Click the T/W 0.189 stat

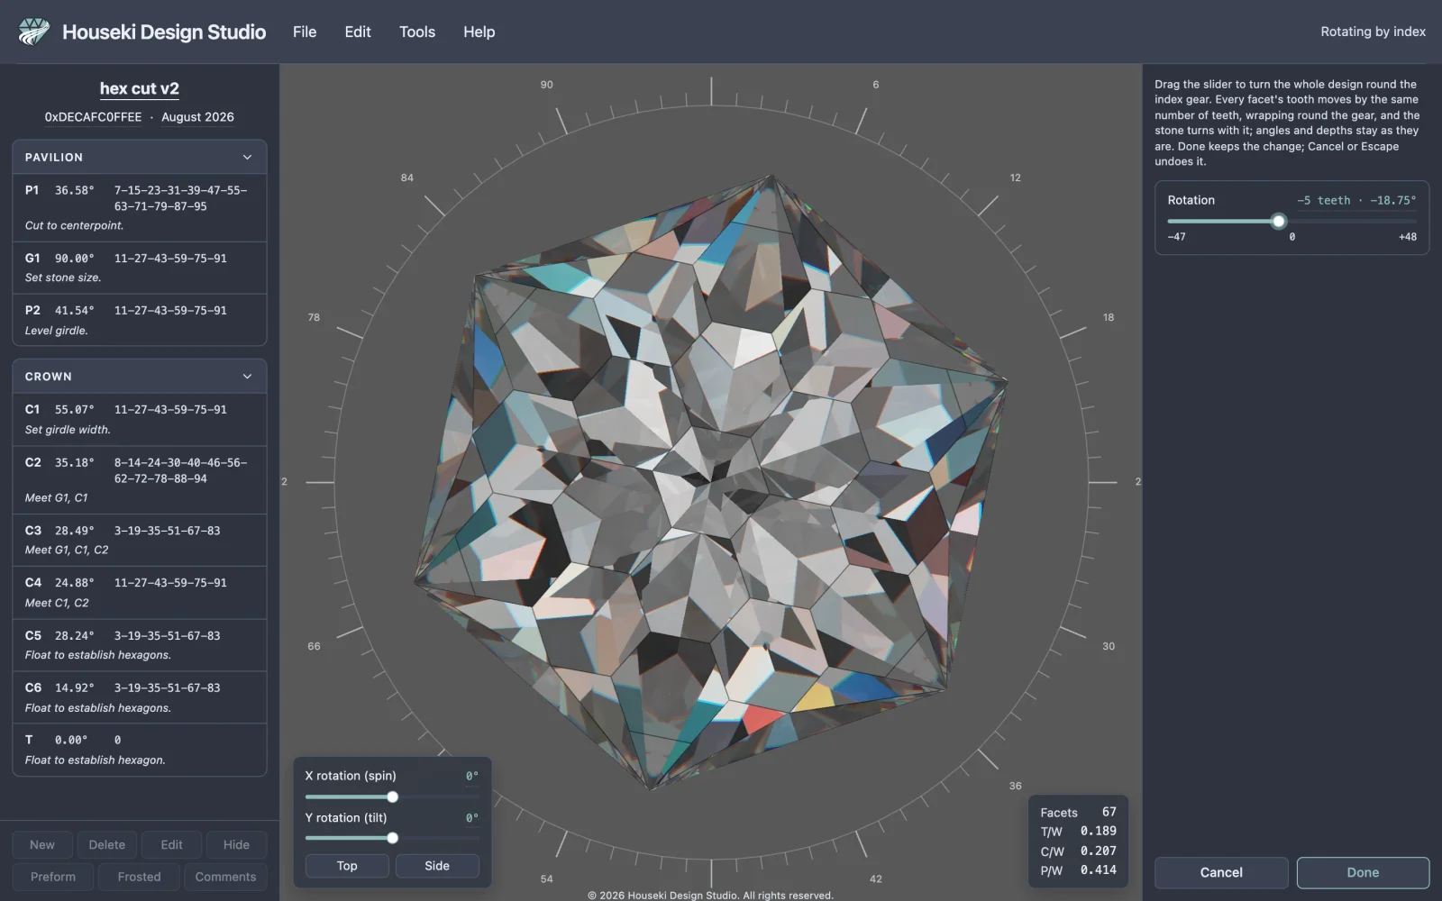point(1078,832)
